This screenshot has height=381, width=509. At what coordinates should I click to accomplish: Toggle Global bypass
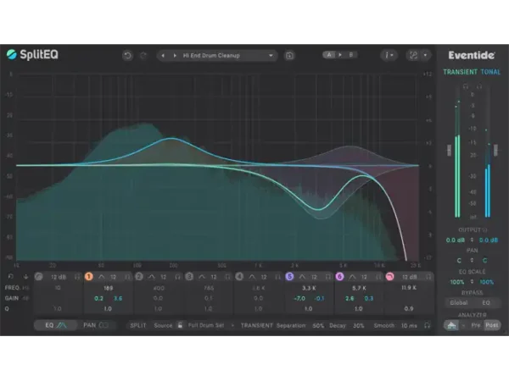pos(459,303)
